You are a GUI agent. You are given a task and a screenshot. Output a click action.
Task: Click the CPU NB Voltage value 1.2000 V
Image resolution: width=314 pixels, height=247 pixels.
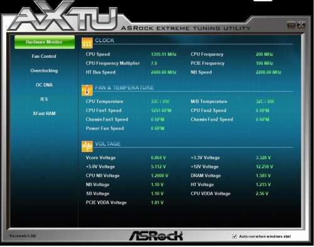[160, 176]
